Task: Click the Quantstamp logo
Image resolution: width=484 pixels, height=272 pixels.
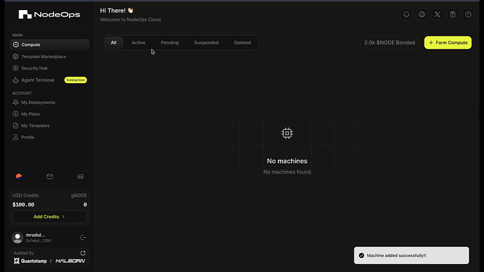Action: coord(30,261)
